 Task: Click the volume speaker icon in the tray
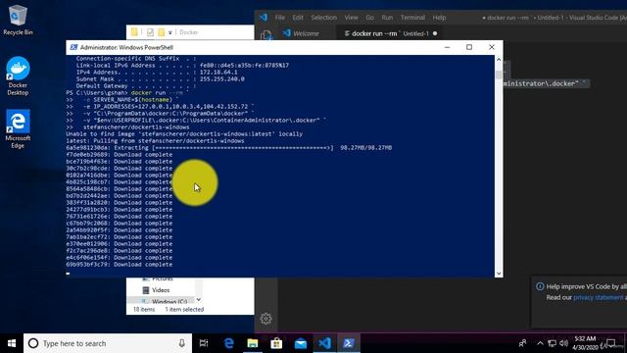click(x=564, y=343)
